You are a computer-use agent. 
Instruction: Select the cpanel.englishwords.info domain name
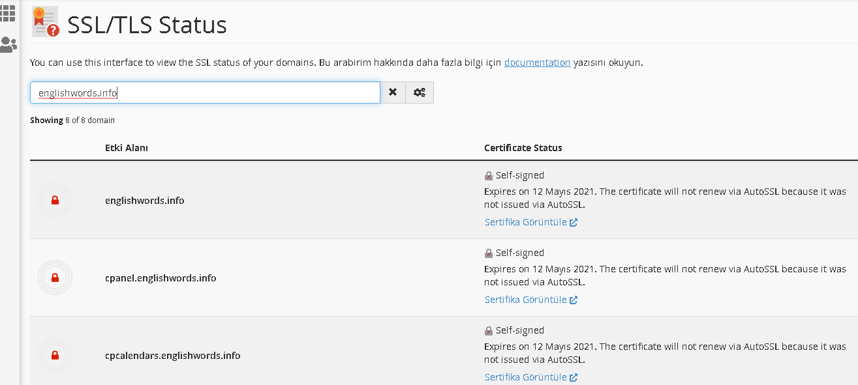point(161,278)
